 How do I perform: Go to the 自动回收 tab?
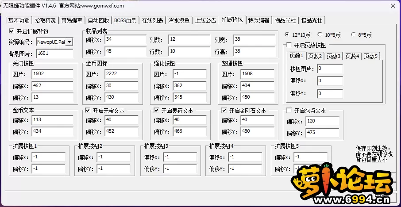point(98,20)
